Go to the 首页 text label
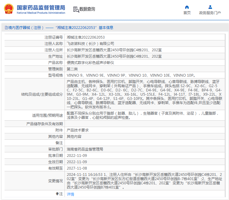This screenshot has width=229, height=200. (x=187, y=13)
